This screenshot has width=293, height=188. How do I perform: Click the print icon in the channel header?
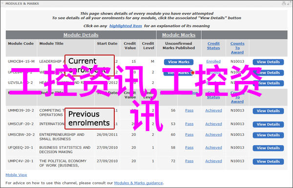284,3
